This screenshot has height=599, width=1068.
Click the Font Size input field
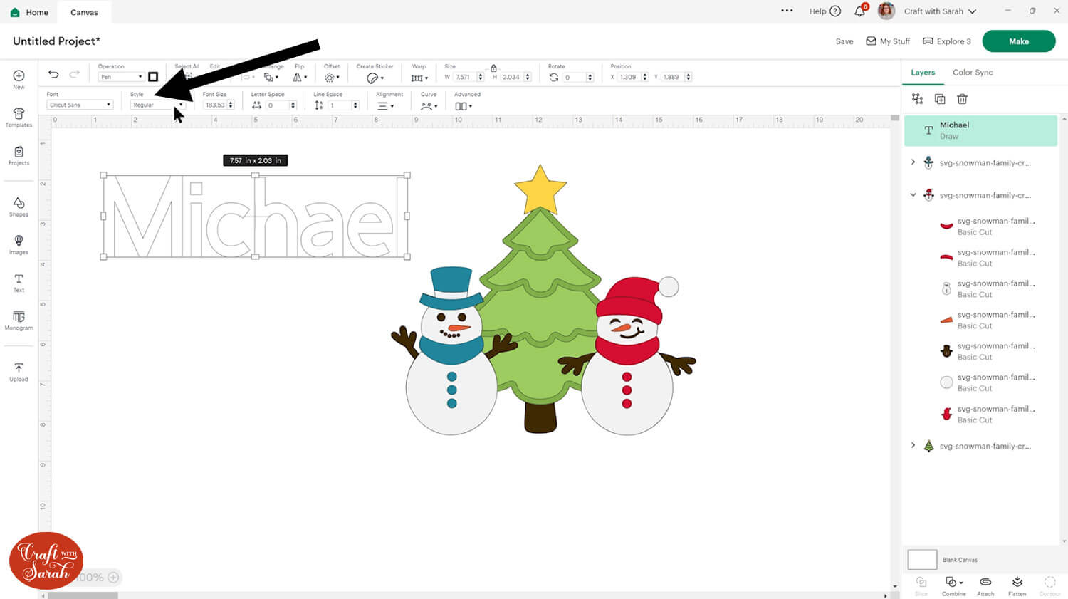click(216, 105)
